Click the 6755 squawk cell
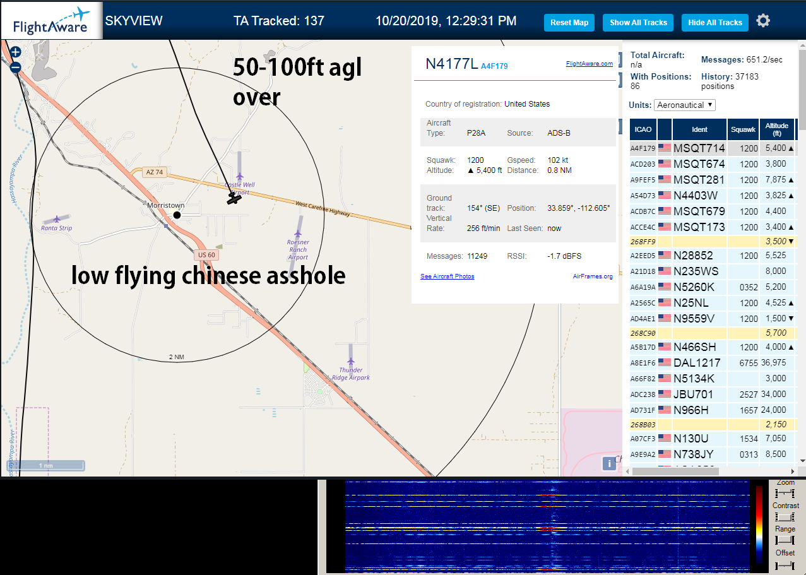This screenshot has height=575, width=806. [x=742, y=362]
